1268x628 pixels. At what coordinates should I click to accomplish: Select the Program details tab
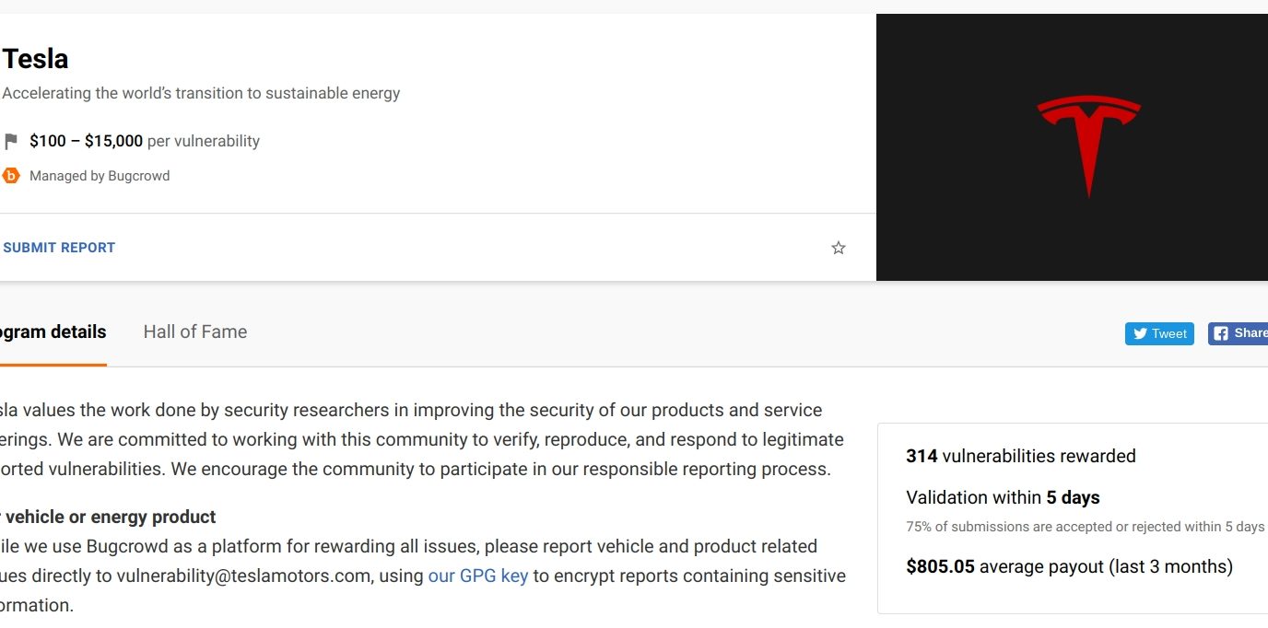tap(53, 332)
